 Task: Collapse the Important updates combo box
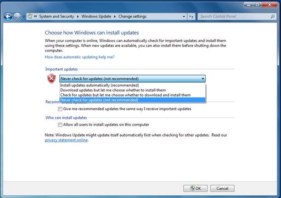click(132, 79)
